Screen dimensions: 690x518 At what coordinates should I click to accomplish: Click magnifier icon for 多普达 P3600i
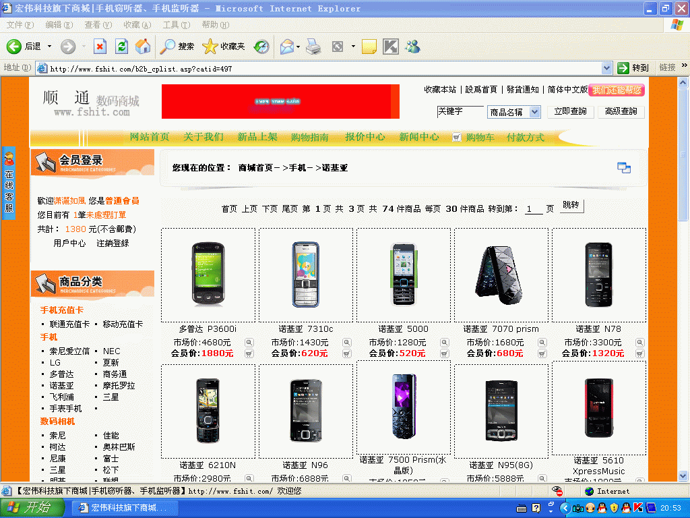(x=249, y=343)
